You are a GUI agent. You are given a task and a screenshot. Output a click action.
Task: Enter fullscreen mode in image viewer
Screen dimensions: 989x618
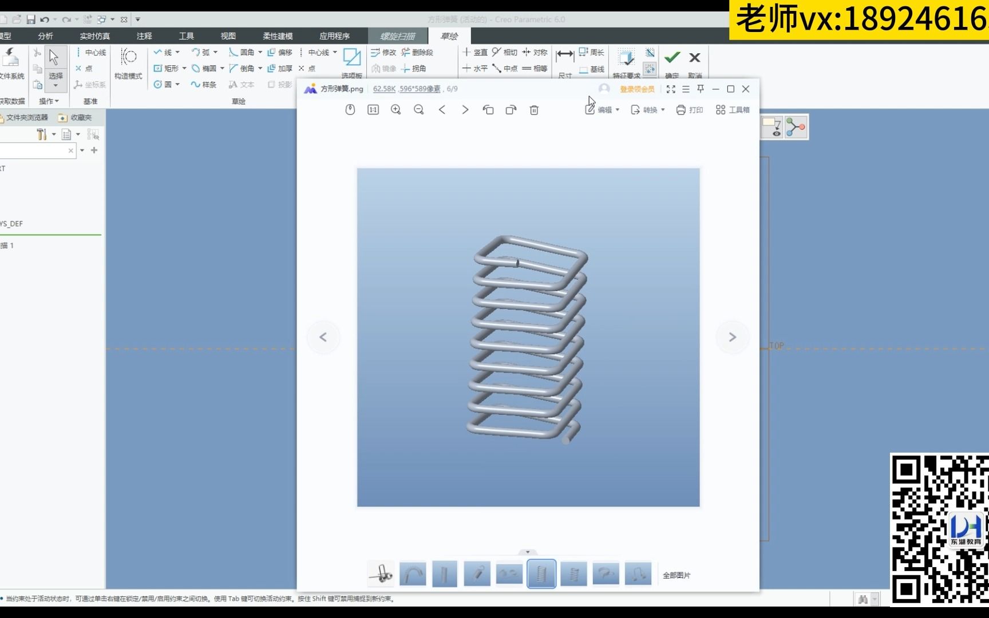click(671, 89)
